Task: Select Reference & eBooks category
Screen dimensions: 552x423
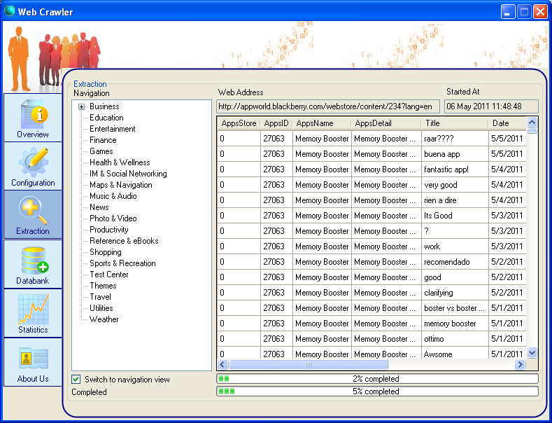Action: (x=124, y=241)
